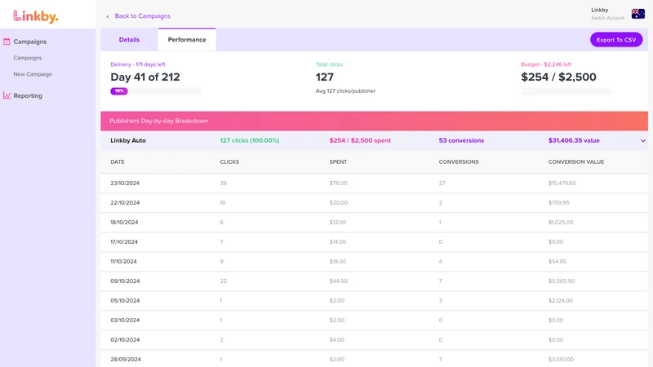The height and width of the screenshot is (367, 653).
Task: Click the SPENT column header
Action: [338, 161]
